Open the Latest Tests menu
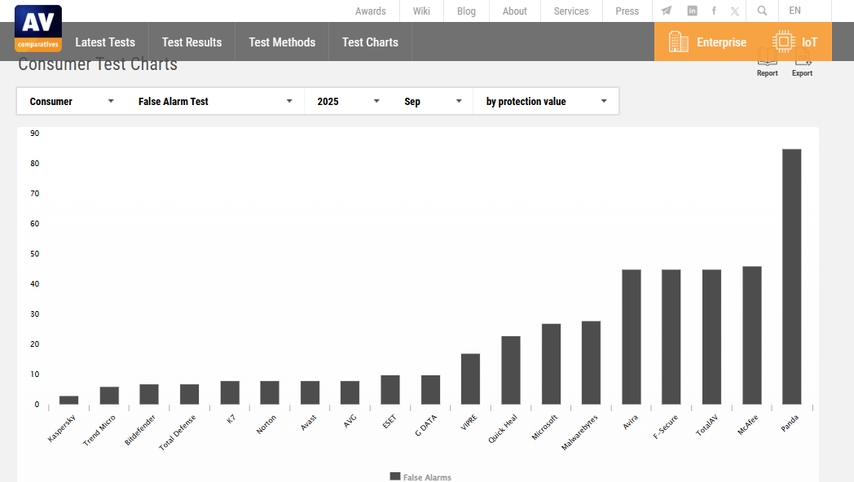The width and height of the screenshot is (854, 482). (x=105, y=42)
